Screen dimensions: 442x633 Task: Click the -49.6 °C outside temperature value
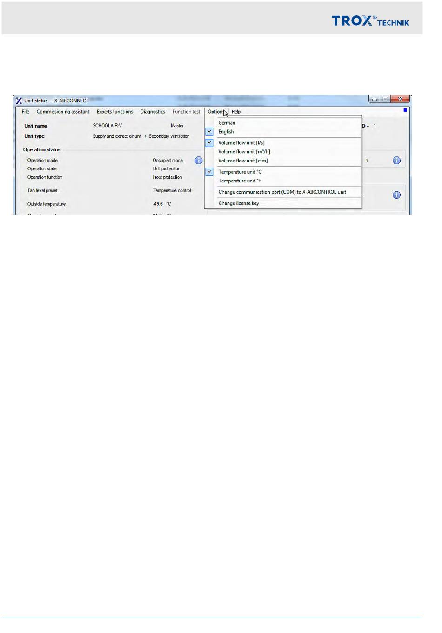[x=162, y=204]
